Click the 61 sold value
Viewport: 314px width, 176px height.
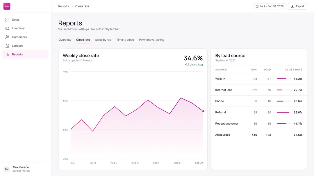[269, 79]
